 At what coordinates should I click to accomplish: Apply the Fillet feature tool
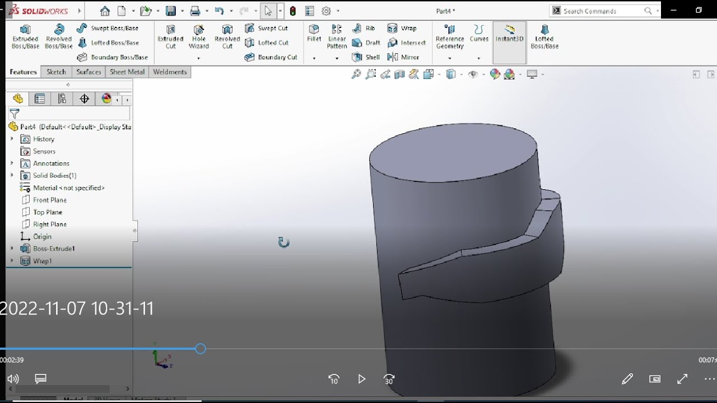click(314, 34)
